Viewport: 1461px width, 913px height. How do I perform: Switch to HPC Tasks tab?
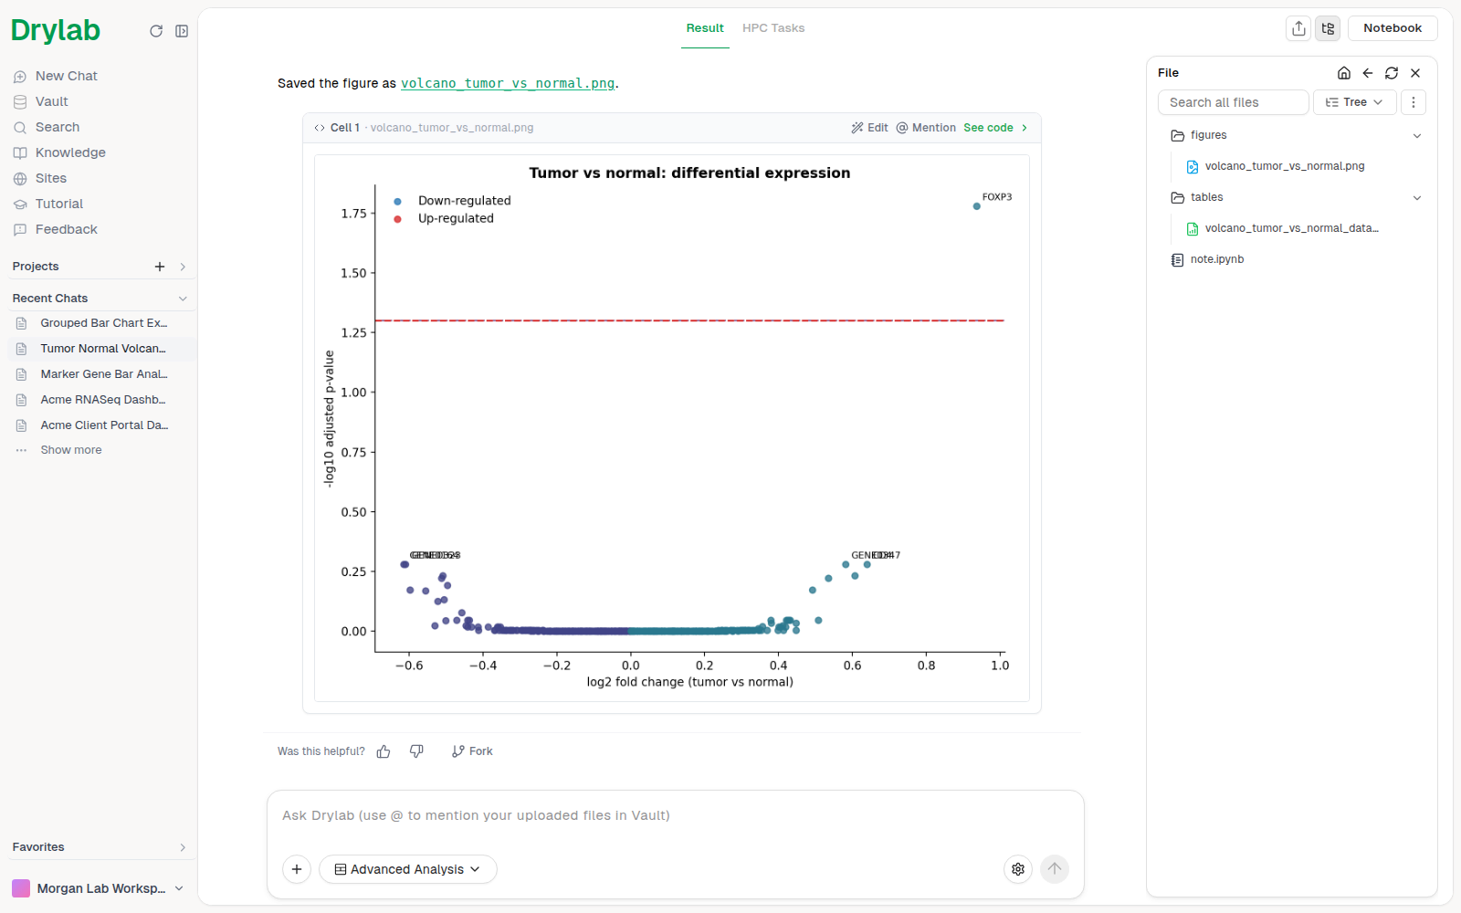(x=773, y=28)
